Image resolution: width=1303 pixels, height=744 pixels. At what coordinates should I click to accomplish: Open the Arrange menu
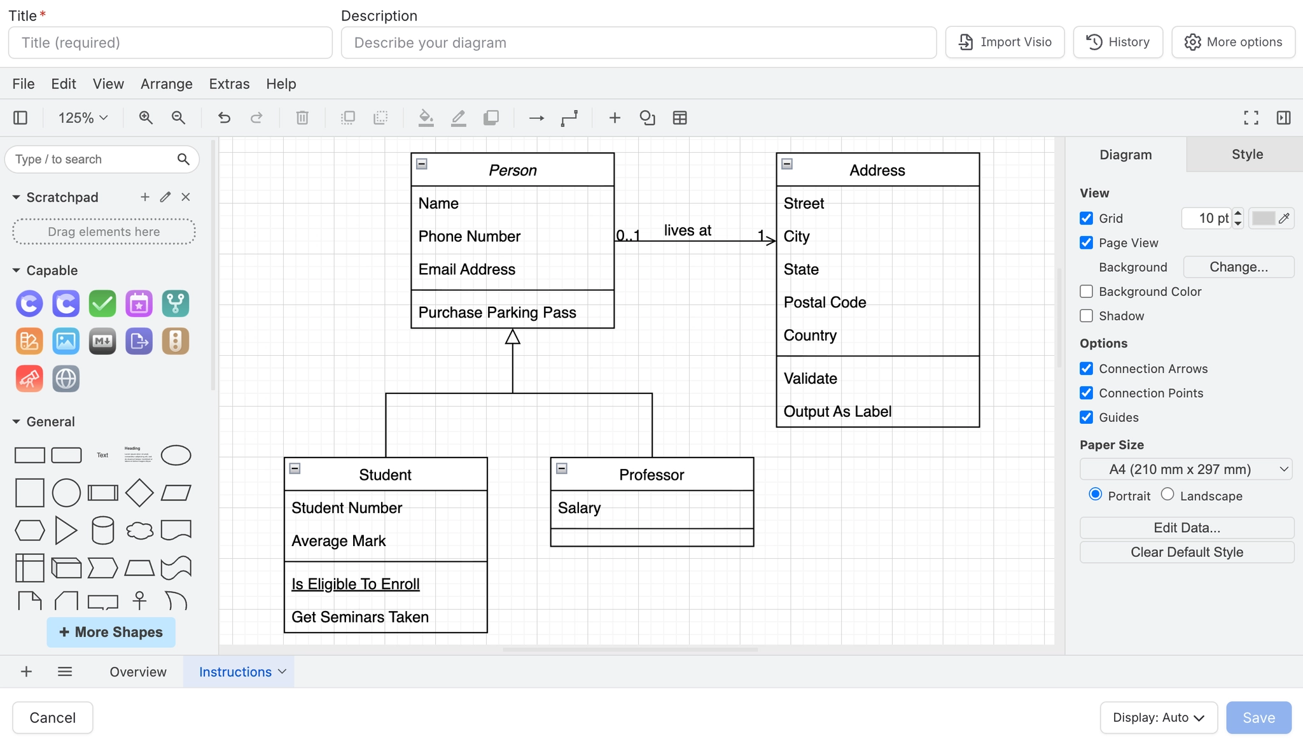(x=167, y=84)
